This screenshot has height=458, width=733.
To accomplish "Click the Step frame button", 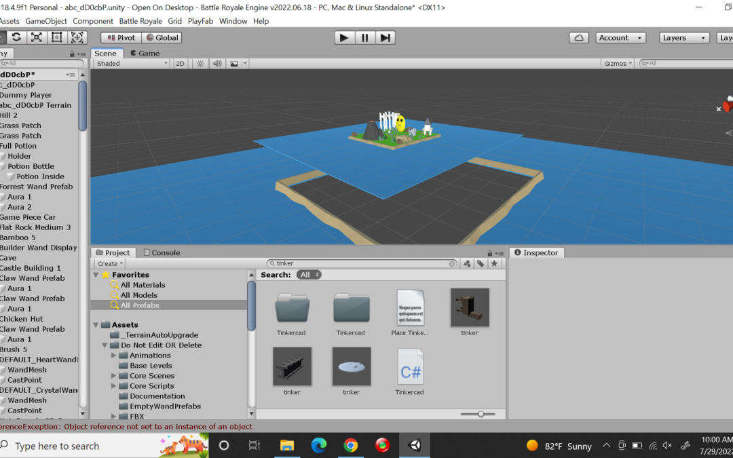I will pos(386,38).
